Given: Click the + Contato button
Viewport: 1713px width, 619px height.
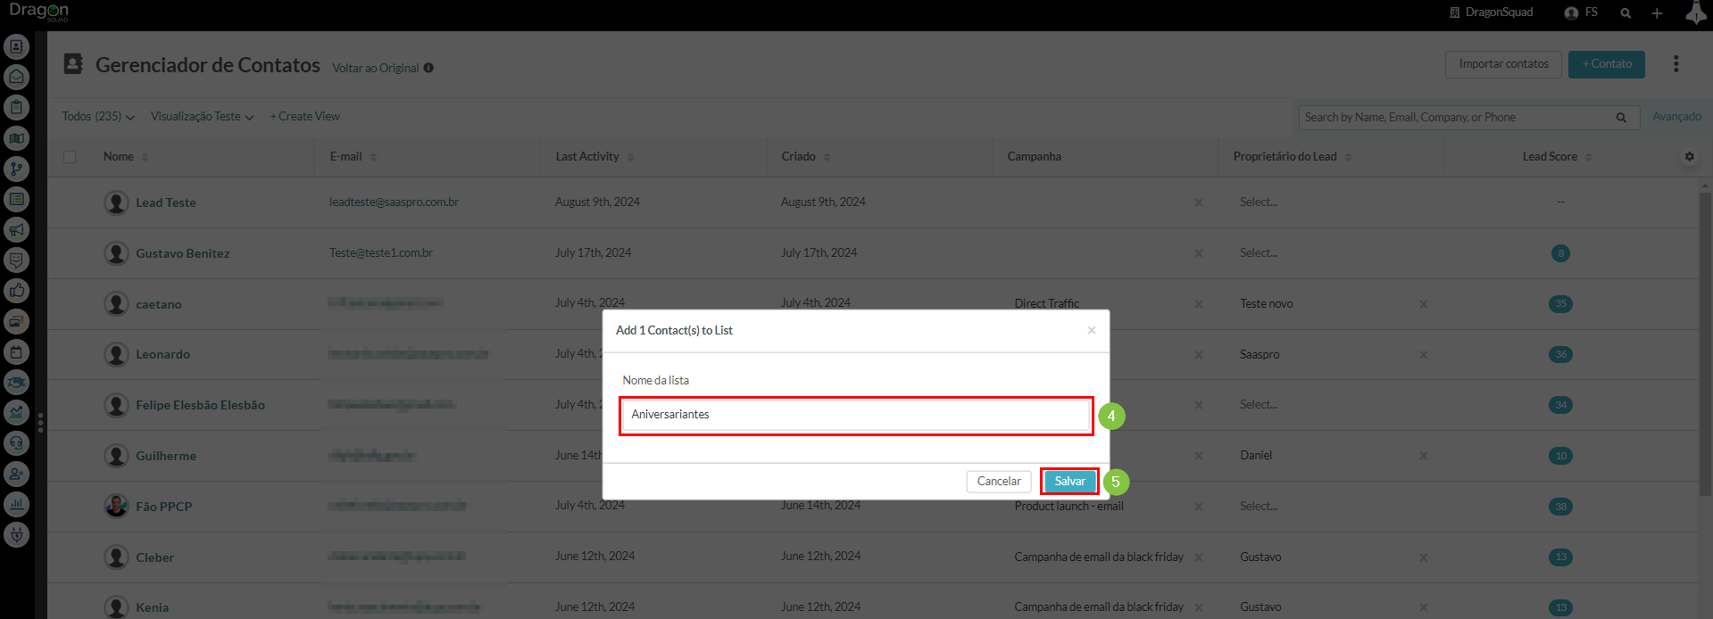Looking at the screenshot, I should pyautogui.click(x=1607, y=64).
